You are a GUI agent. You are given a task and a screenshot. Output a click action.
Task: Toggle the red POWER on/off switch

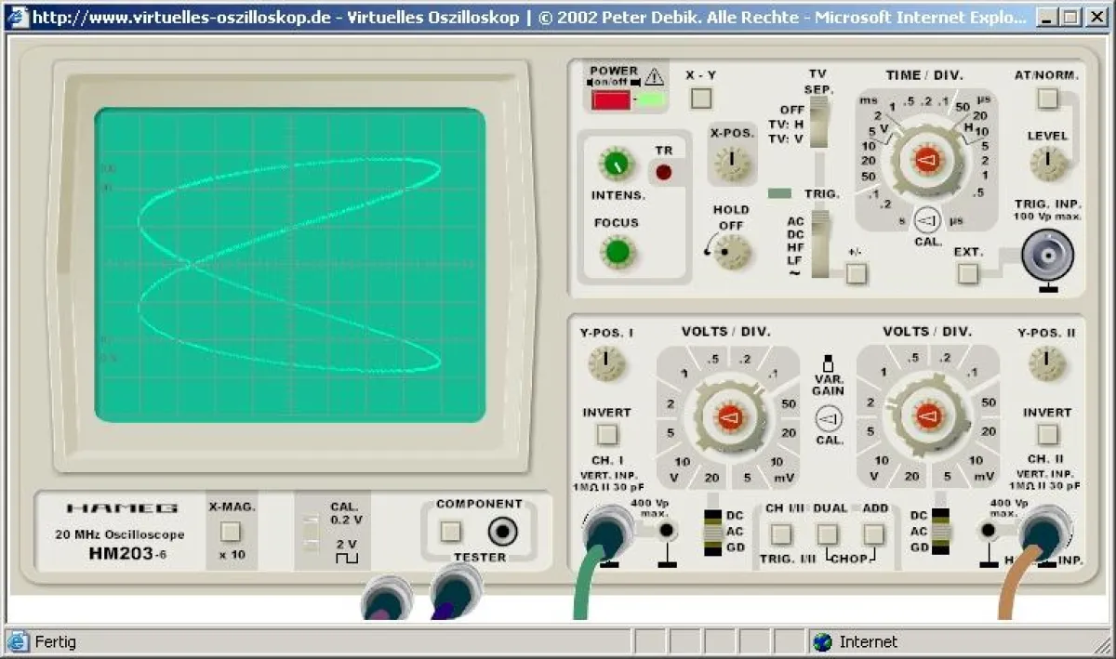tap(610, 99)
